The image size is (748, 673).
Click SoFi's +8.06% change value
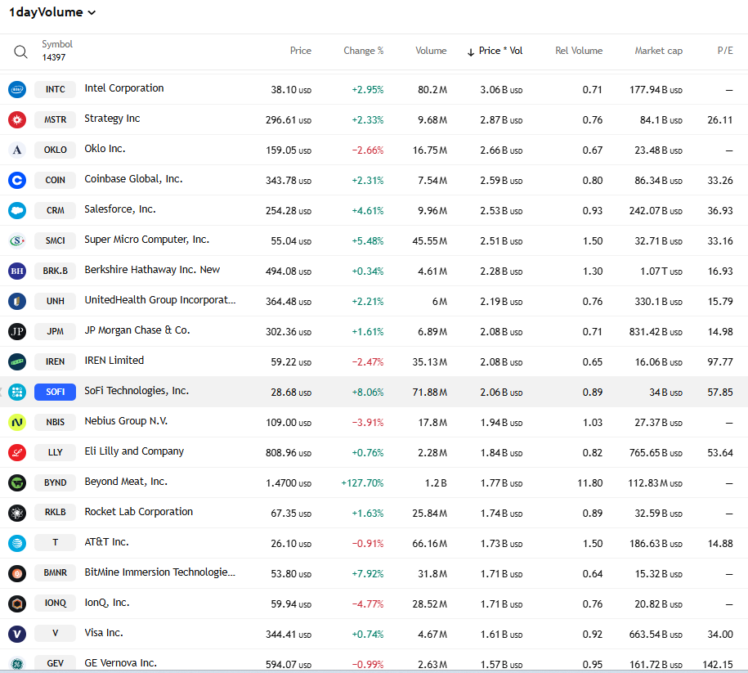pos(368,393)
